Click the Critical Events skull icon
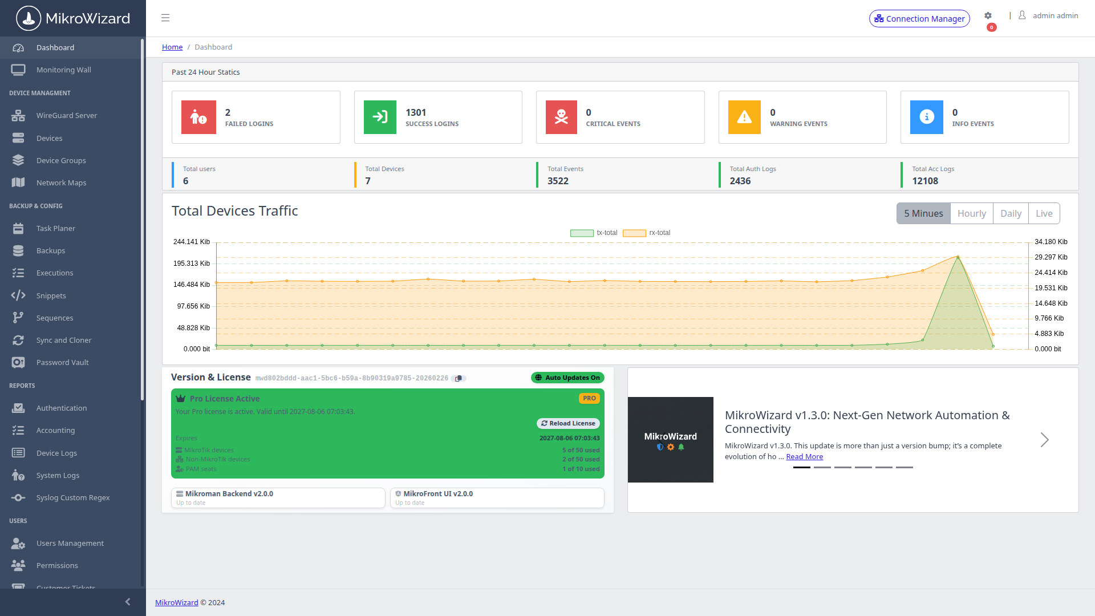Screen dimensions: 1095x616 pos(561,117)
